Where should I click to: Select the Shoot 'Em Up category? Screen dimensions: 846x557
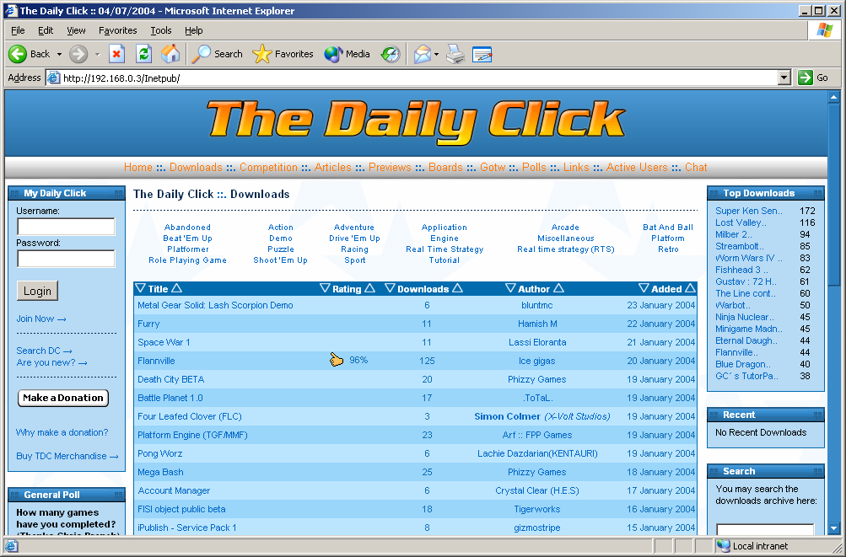point(281,260)
